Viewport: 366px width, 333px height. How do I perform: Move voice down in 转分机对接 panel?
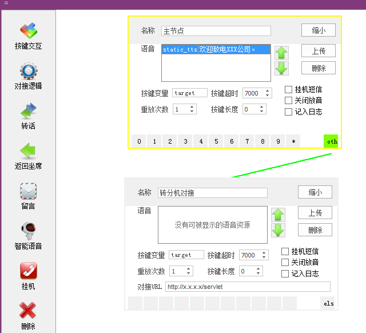click(x=278, y=230)
